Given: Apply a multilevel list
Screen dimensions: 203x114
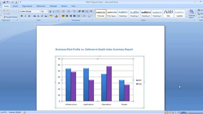Looking at the screenshot, I should pyautogui.click(x=74, y=11).
